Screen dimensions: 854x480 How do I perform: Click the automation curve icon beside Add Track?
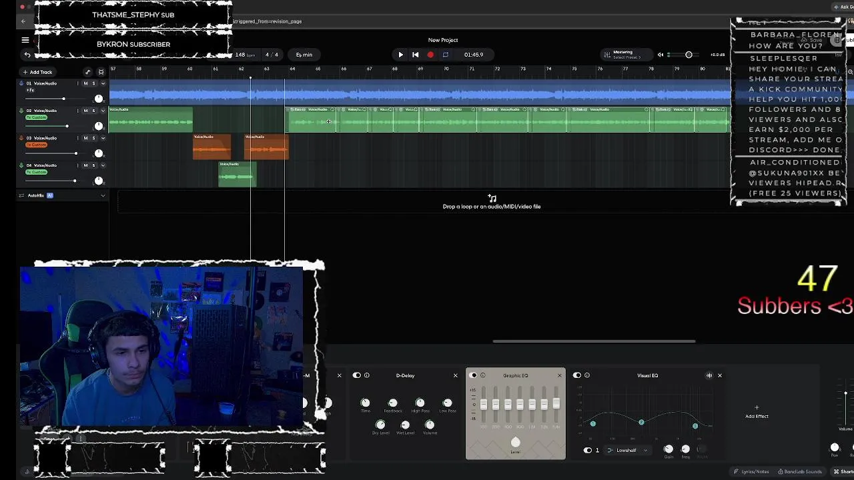click(87, 72)
